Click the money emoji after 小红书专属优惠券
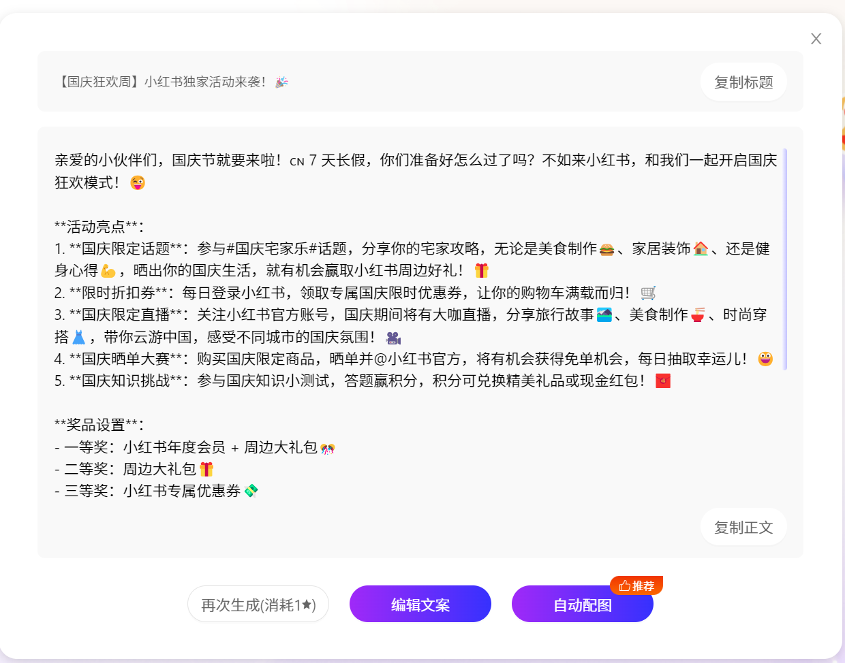This screenshot has height=663, width=845. 251,491
